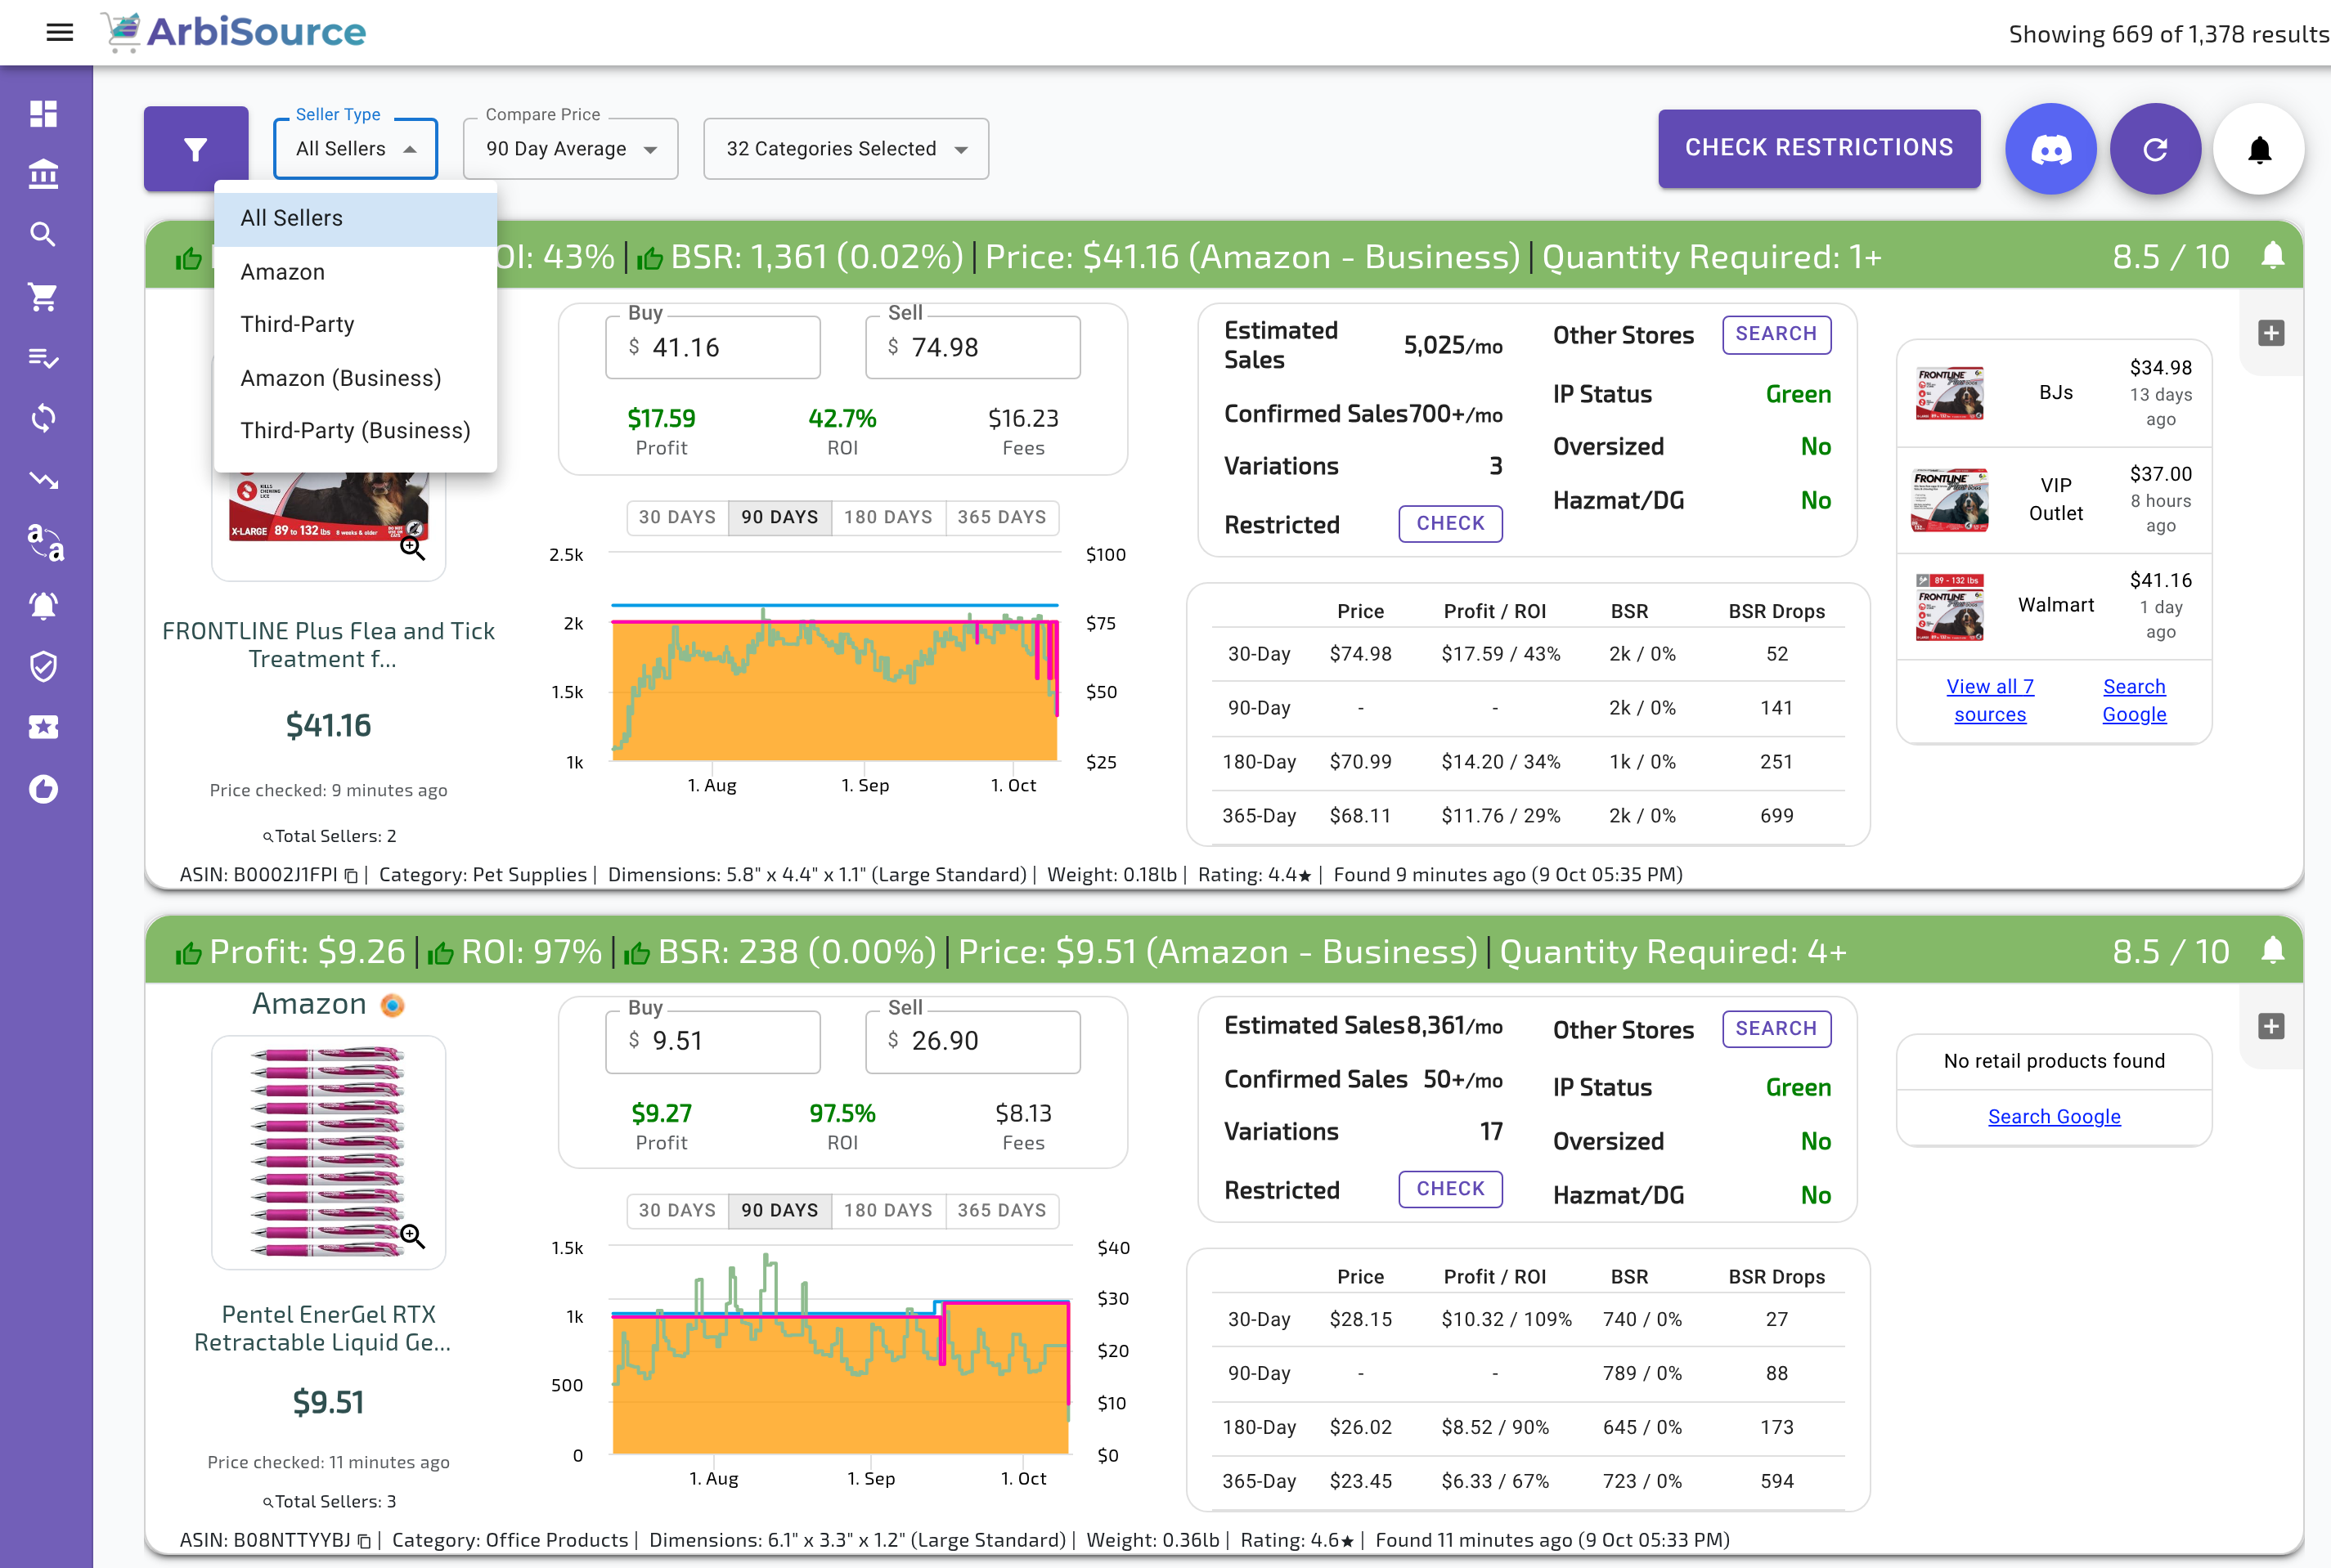Image resolution: width=2331 pixels, height=1568 pixels.
Task: Edit the Pentel Sell price field
Action: click(972, 1041)
